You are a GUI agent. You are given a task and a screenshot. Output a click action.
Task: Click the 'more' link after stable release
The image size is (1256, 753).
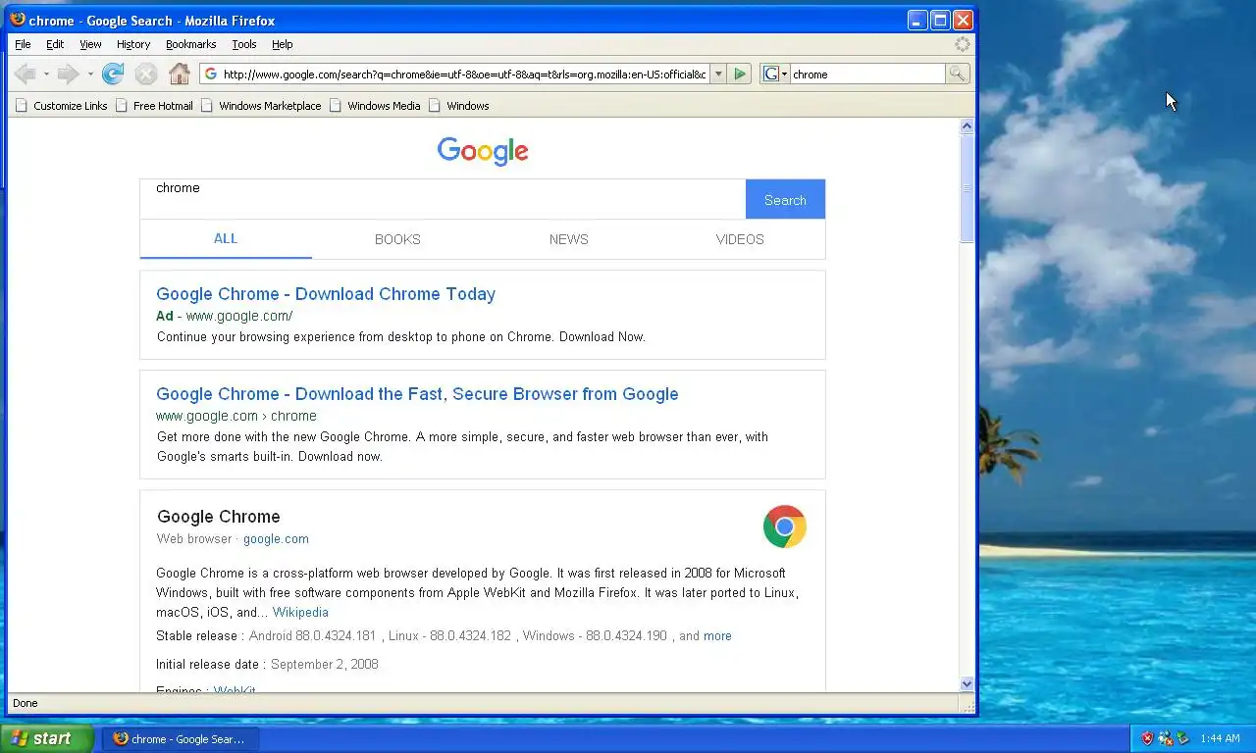pyautogui.click(x=717, y=635)
